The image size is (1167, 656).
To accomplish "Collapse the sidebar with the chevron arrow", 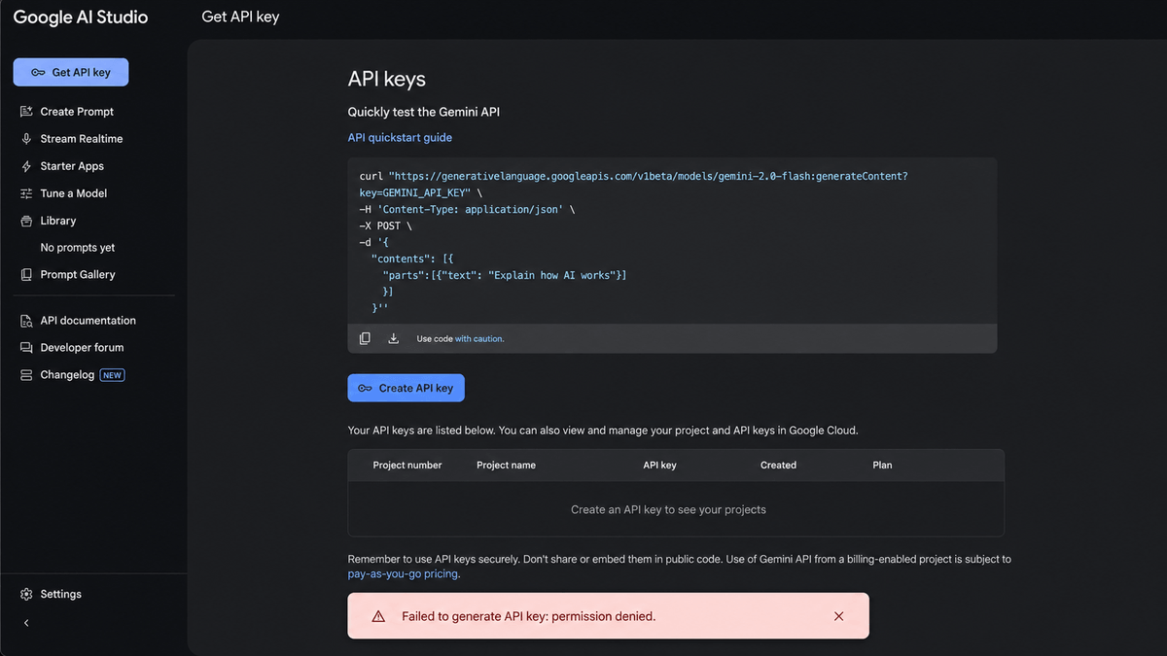I will point(26,623).
